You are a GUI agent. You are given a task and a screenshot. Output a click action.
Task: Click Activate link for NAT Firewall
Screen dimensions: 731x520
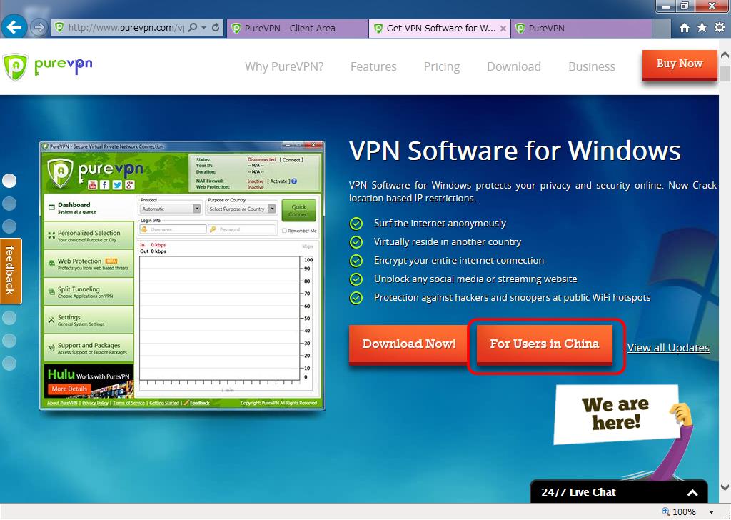tap(279, 181)
